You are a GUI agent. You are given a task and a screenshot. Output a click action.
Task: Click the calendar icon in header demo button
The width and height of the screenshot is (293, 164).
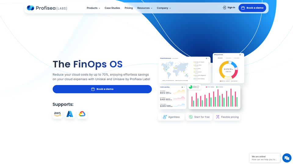click(x=243, y=8)
